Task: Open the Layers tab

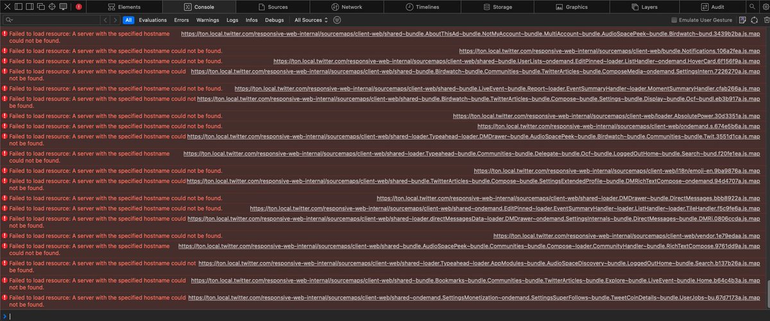Action: (646, 7)
